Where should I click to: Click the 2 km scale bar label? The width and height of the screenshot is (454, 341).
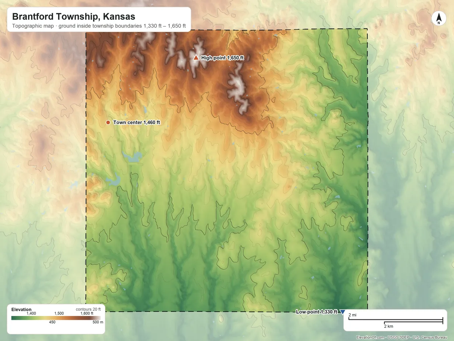389,326
